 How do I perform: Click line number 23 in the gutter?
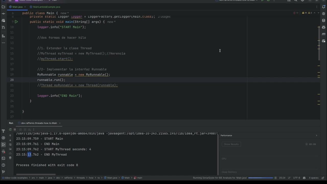tap(12, 96)
